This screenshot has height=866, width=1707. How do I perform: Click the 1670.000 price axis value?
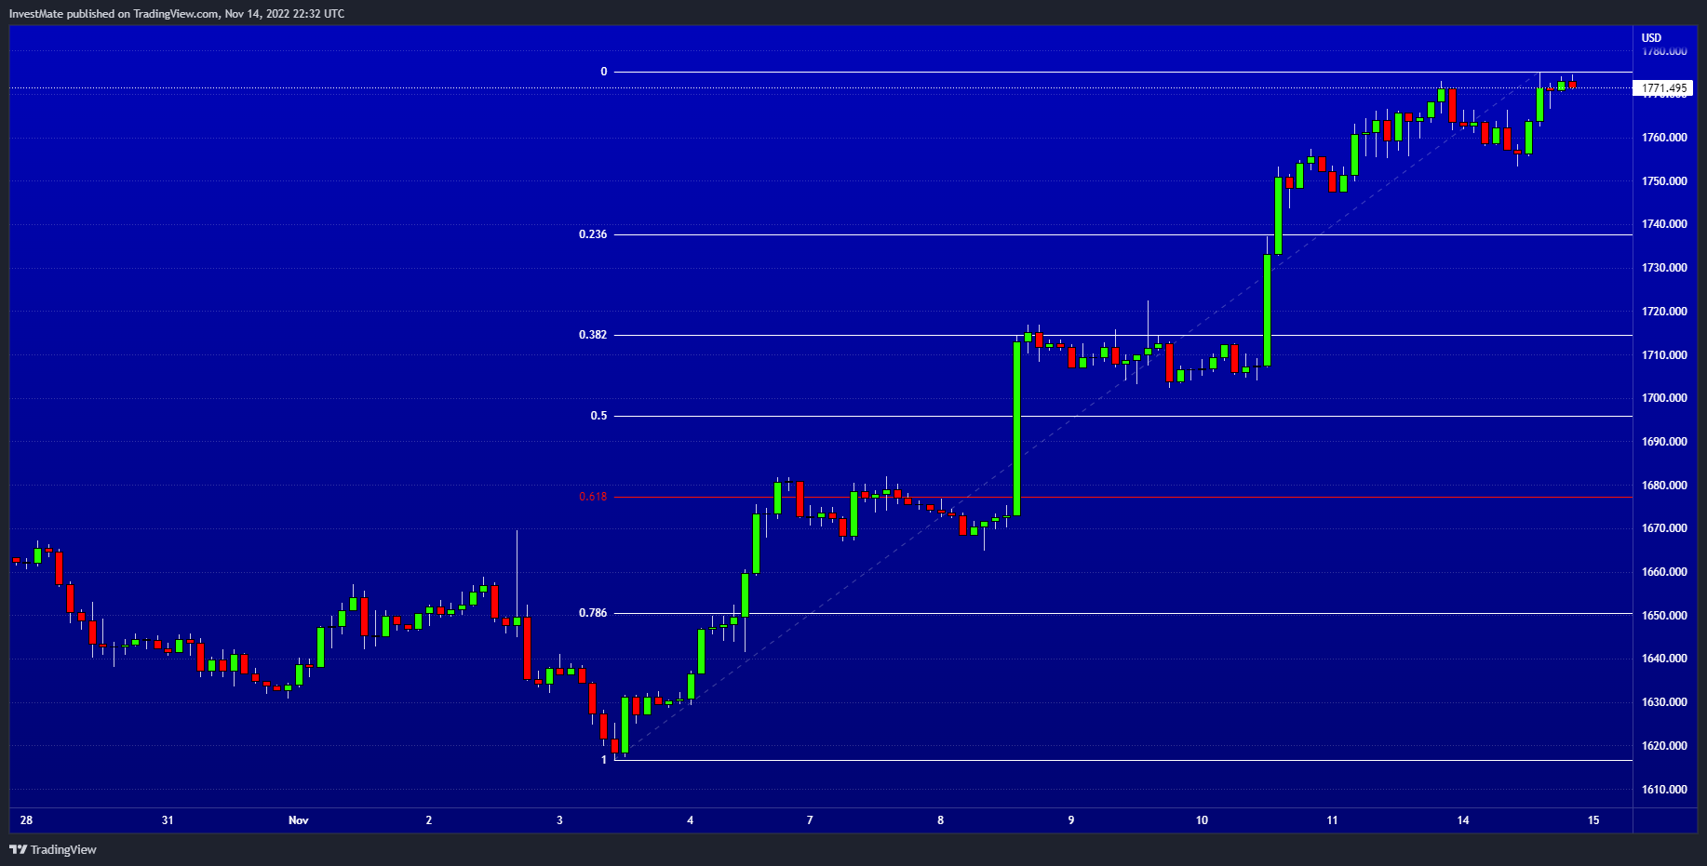point(1664,528)
